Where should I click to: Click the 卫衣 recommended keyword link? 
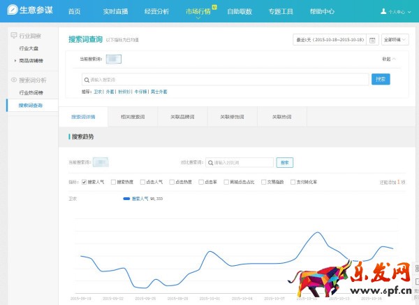pyautogui.click(x=98, y=92)
